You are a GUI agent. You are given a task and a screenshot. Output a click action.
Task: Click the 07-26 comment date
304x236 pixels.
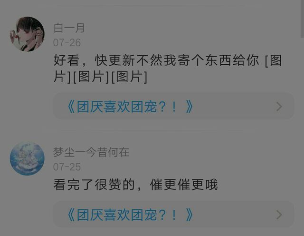tap(67, 42)
